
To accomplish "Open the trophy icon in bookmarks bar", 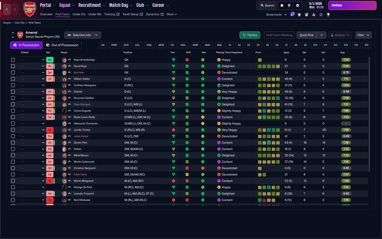I will coord(328,15).
